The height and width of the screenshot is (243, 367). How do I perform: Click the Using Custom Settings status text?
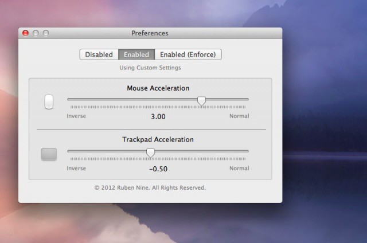[150, 68]
